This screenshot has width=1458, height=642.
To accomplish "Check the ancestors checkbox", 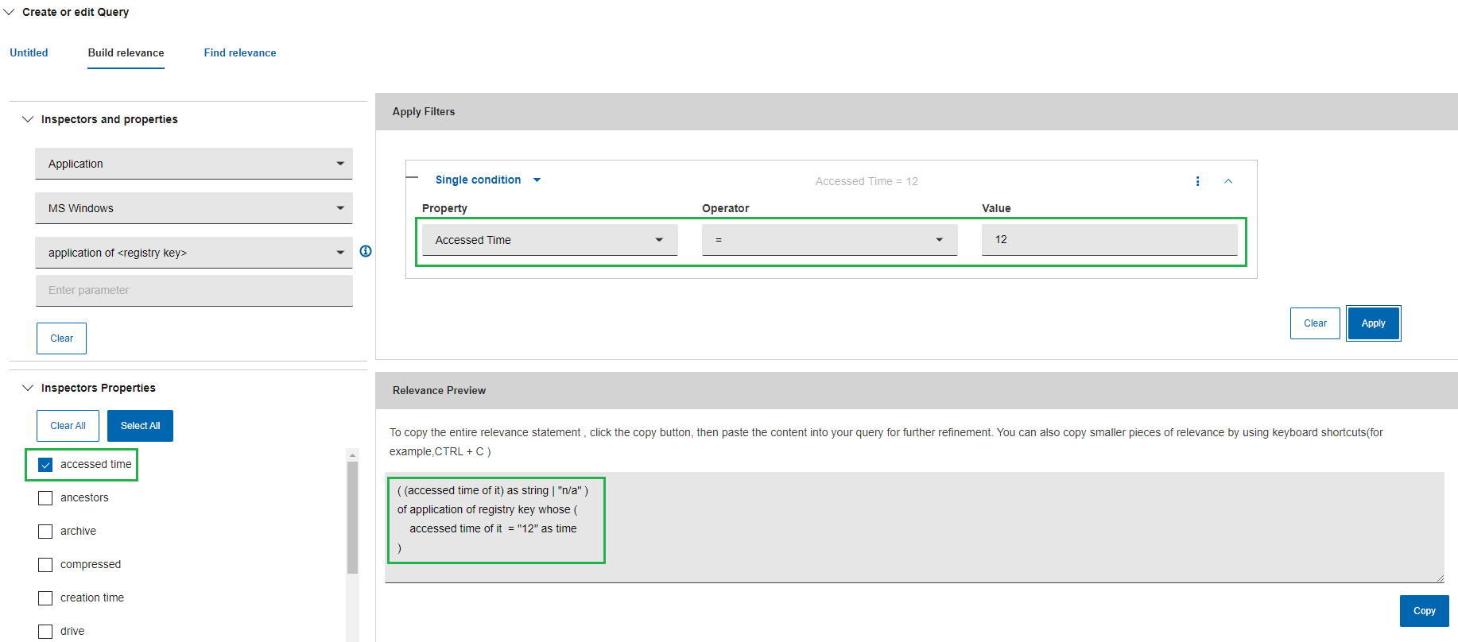I will (45, 498).
